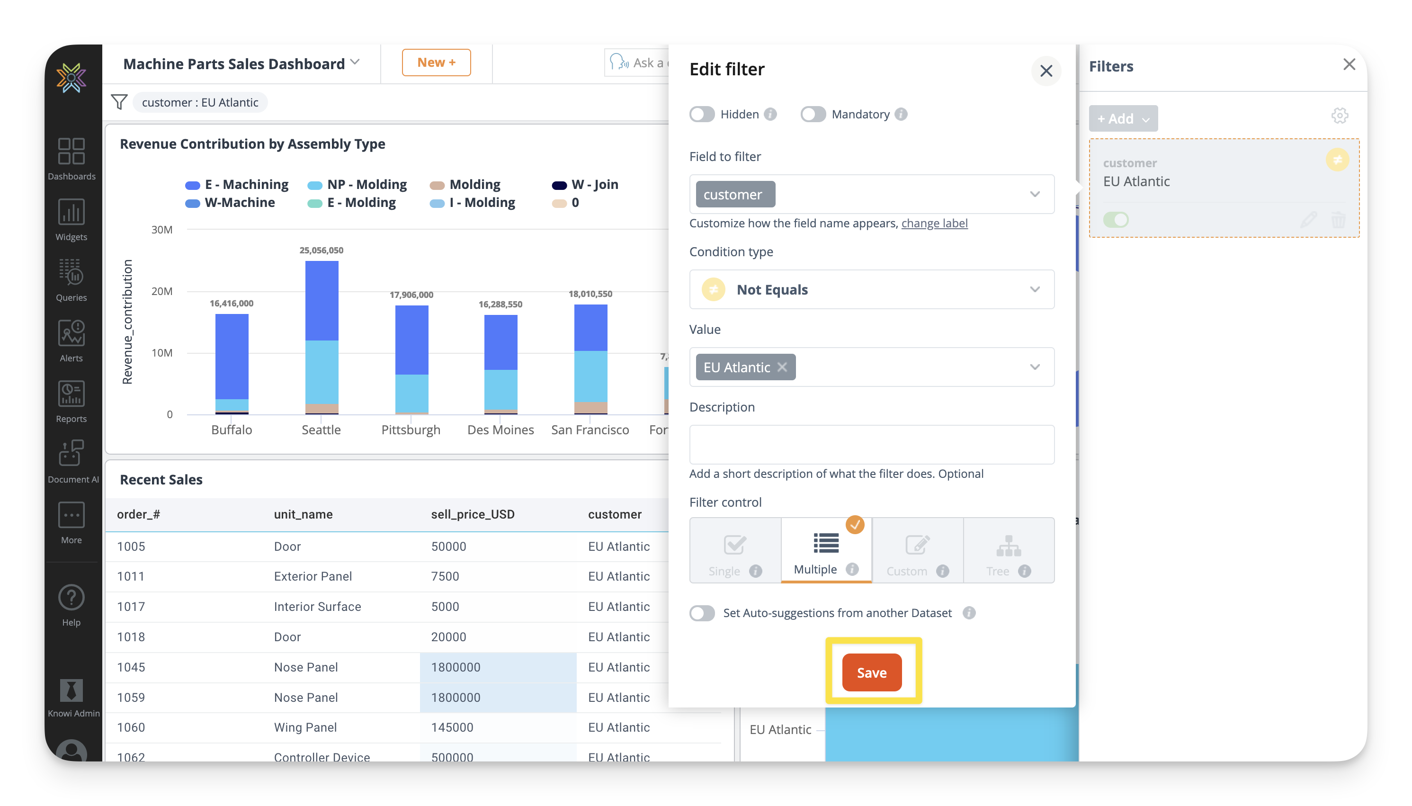
Task: Open the Alerts sidebar icon
Action: (x=71, y=334)
